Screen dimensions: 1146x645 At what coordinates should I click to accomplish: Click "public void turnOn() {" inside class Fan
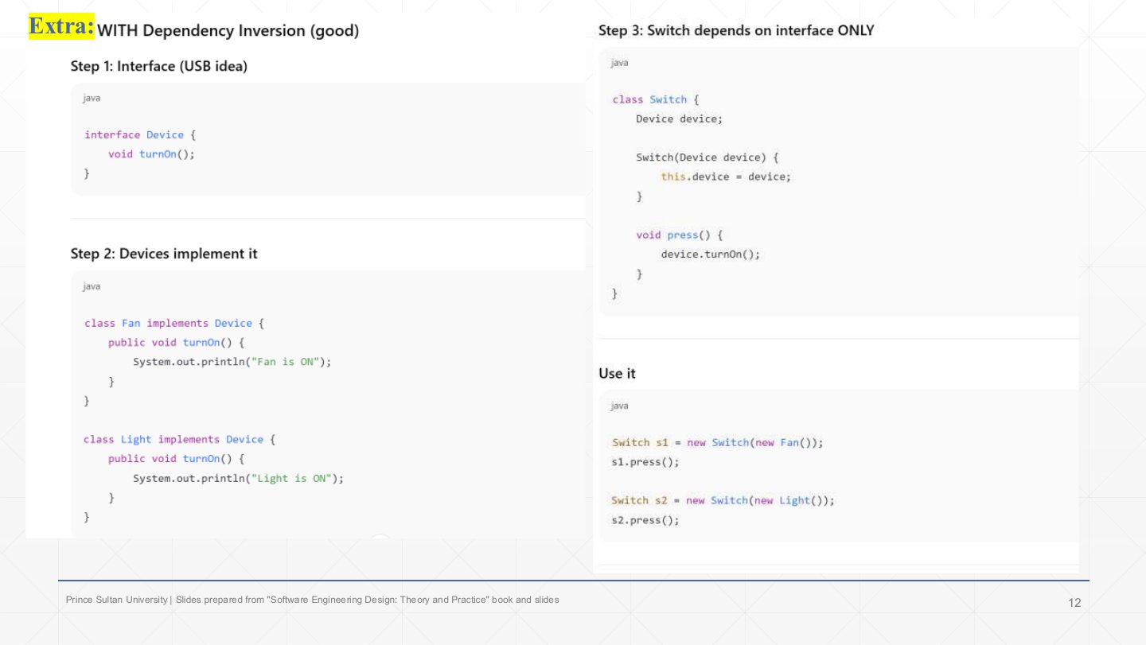click(x=176, y=343)
